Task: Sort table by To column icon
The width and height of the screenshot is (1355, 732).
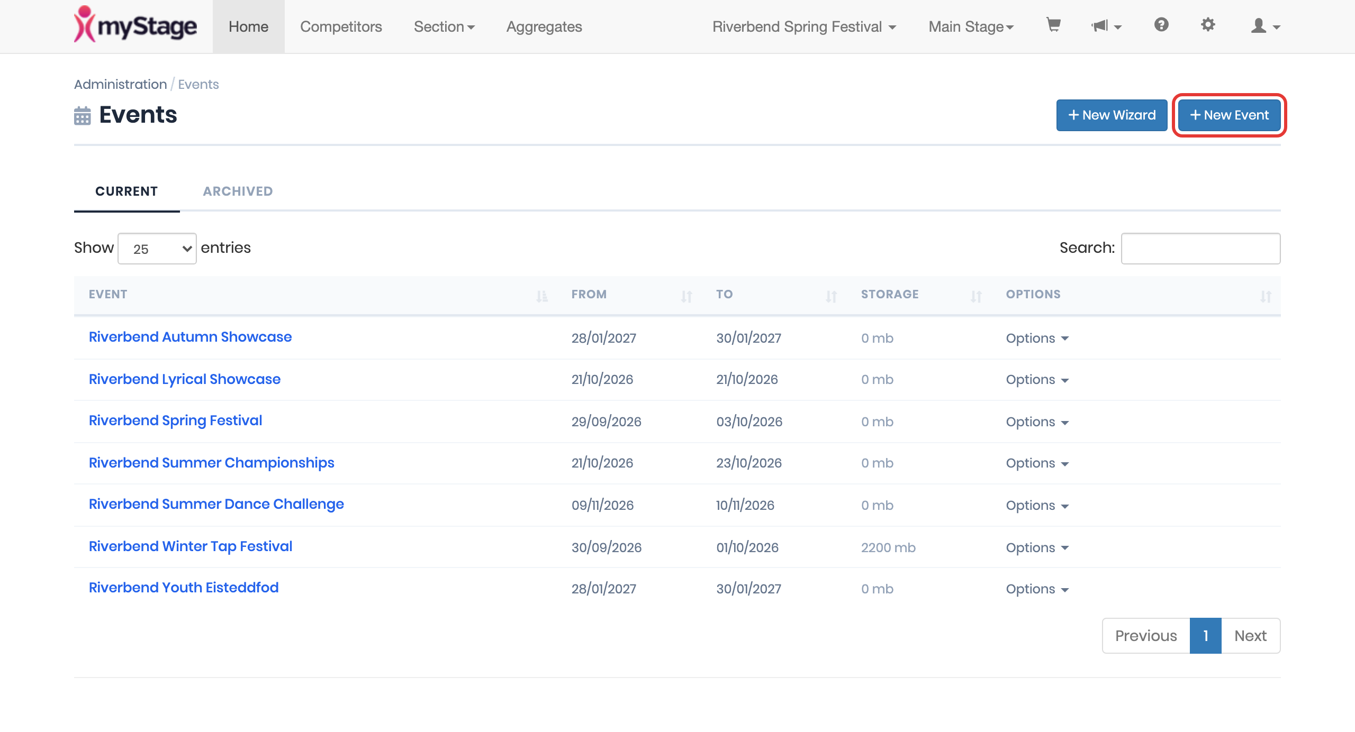Action: point(832,296)
